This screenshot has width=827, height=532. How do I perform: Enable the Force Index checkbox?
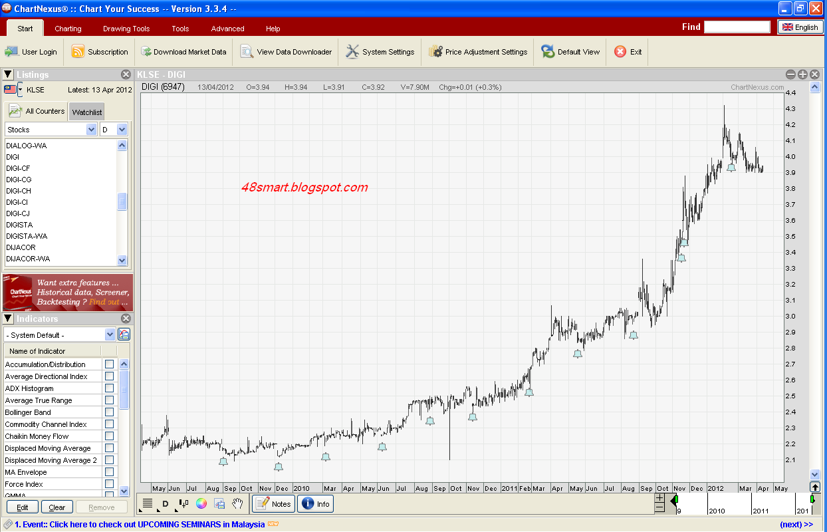[109, 484]
